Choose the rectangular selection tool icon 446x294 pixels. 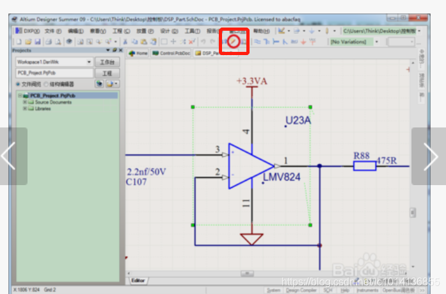pyautogui.click(x=164, y=42)
